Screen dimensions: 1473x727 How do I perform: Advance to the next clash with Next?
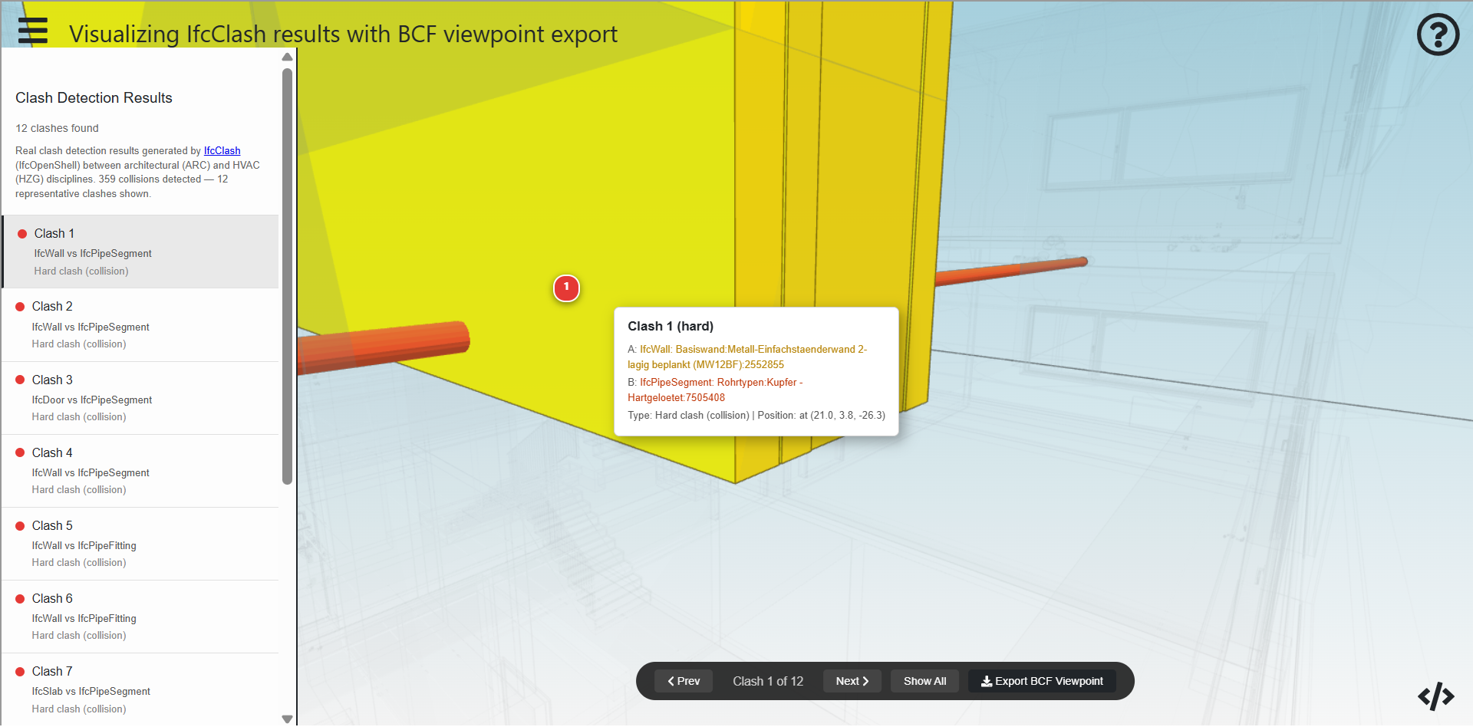(852, 681)
